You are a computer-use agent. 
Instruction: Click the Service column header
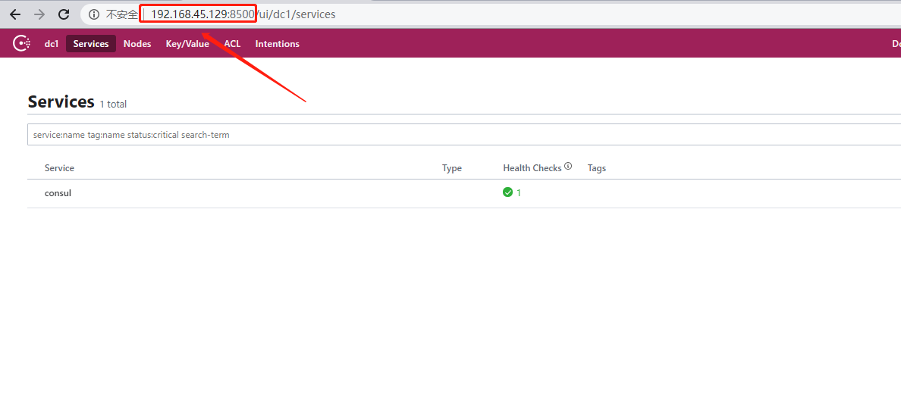click(59, 168)
